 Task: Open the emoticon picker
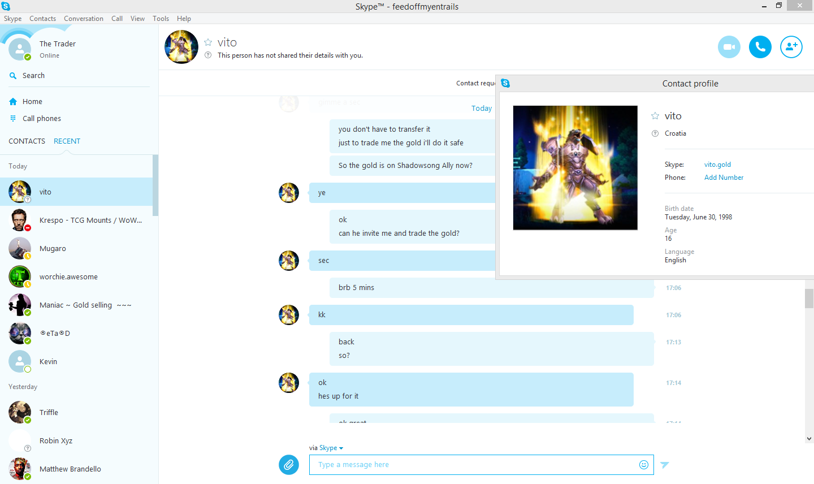tap(644, 465)
